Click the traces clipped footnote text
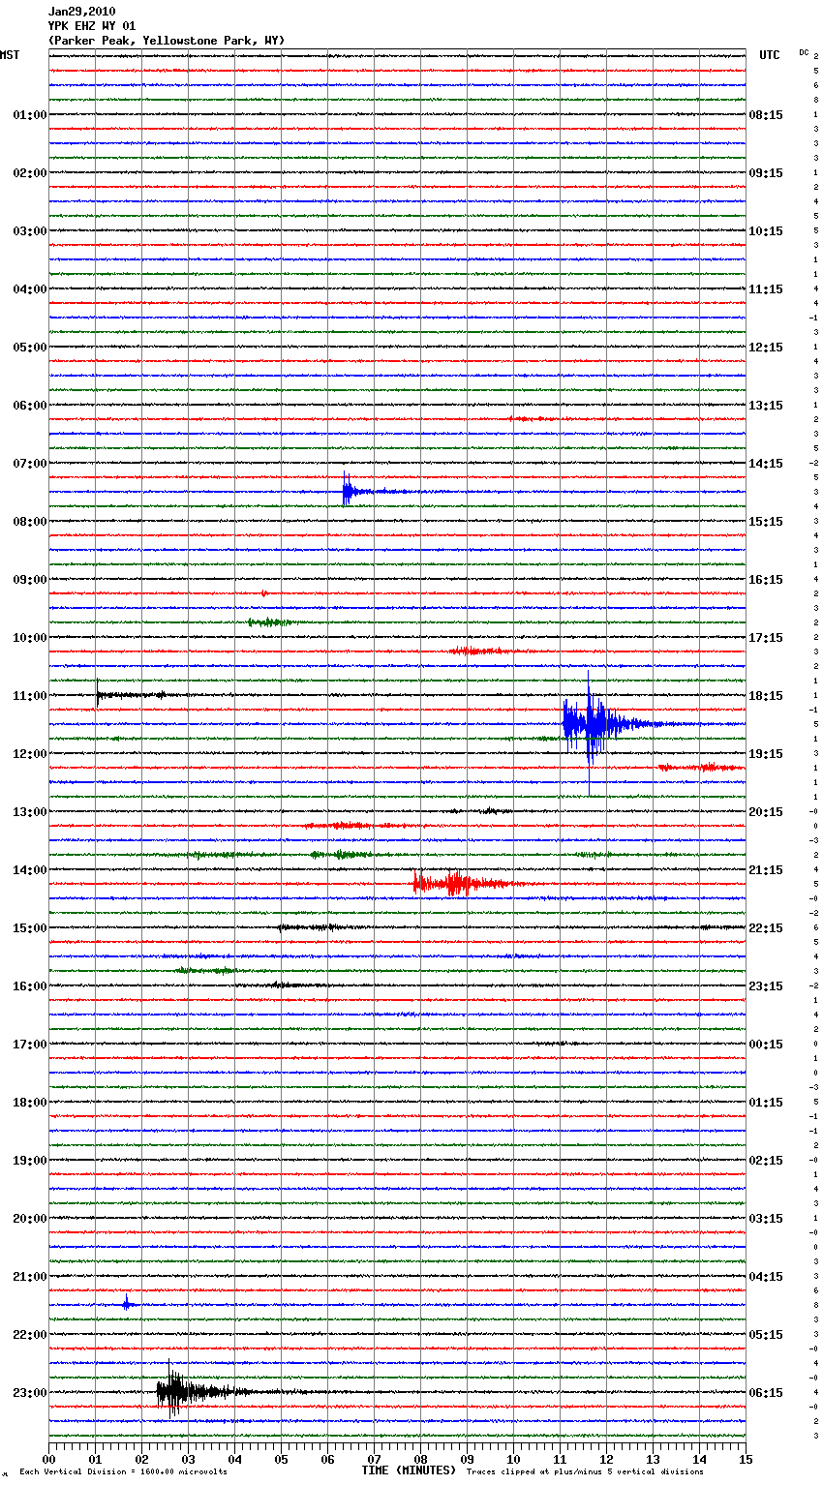This screenshot has height=1485, width=823. (585, 1471)
